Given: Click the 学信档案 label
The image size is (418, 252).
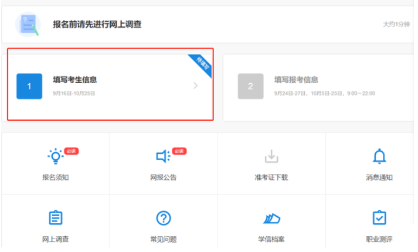Looking at the screenshot, I should (x=271, y=239).
